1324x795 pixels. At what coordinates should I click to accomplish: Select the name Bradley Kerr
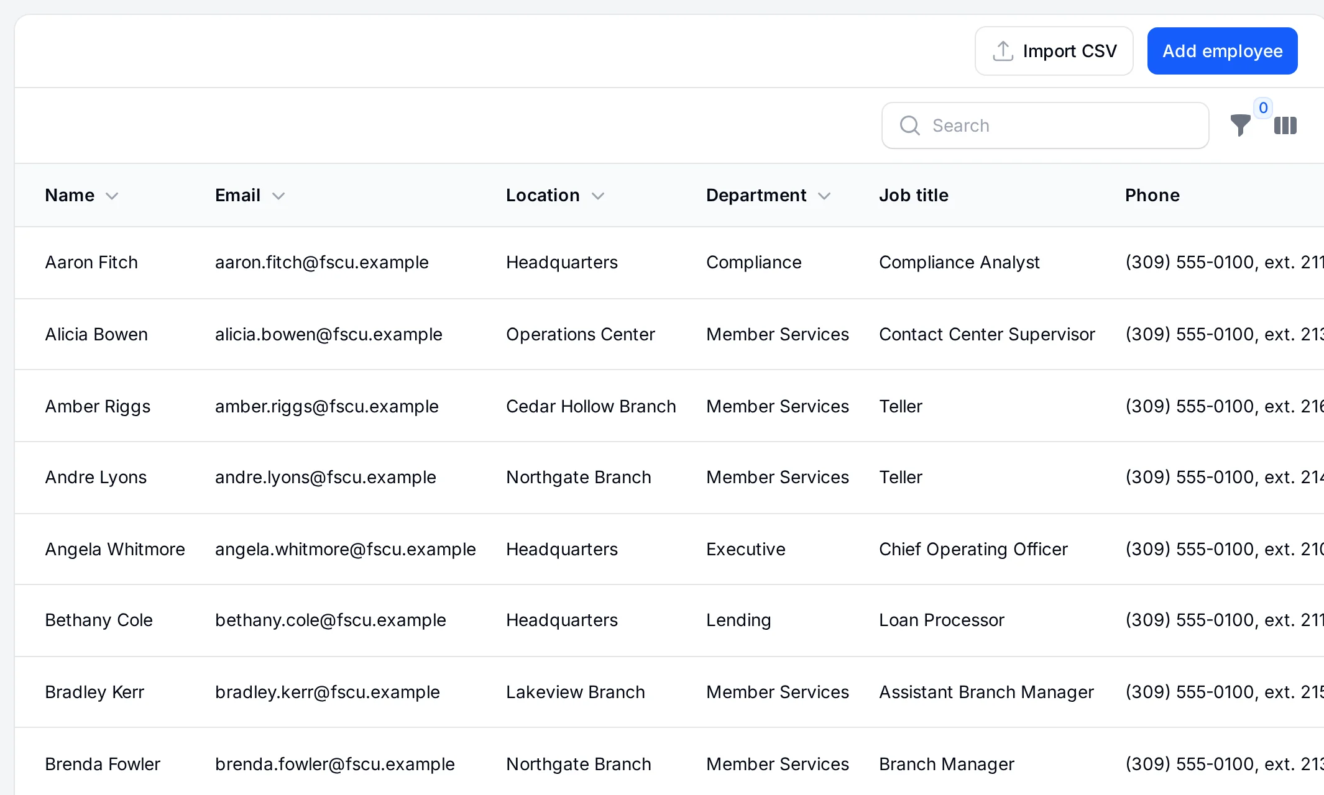[x=94, y=692]
